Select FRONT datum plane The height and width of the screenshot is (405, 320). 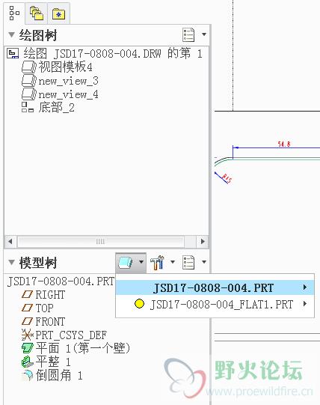[x=50, y=322]
